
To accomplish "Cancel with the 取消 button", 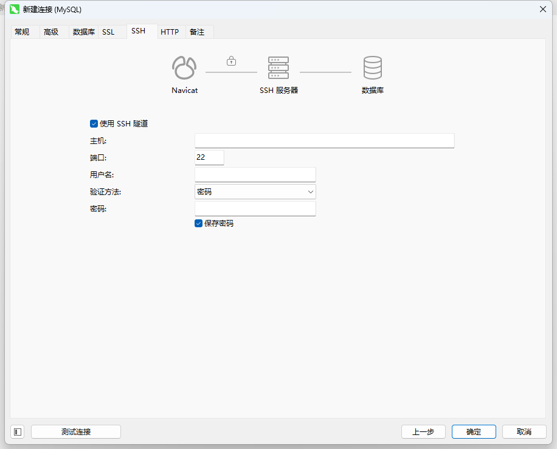I will coord(524,431).
